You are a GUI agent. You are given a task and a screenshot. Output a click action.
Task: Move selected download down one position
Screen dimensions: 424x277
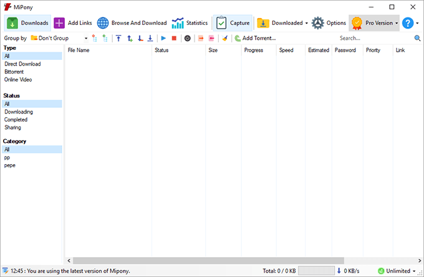click(x=140, y=38)
